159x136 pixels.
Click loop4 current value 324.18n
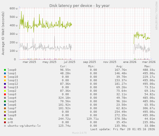tap(65, 98)
